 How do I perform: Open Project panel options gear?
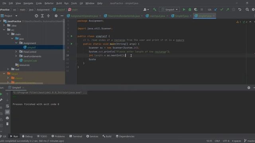click(56, 16)
